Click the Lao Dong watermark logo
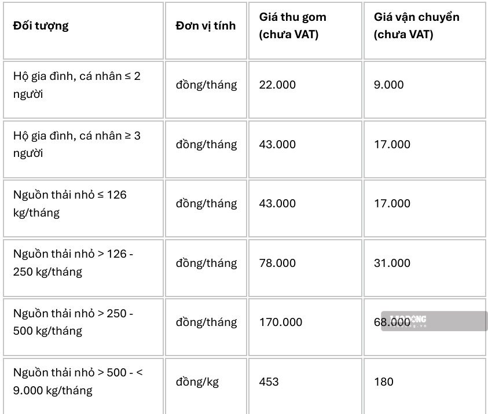This screenshot has height=414, width=488. pyautogui.click(x=434, y=321)
